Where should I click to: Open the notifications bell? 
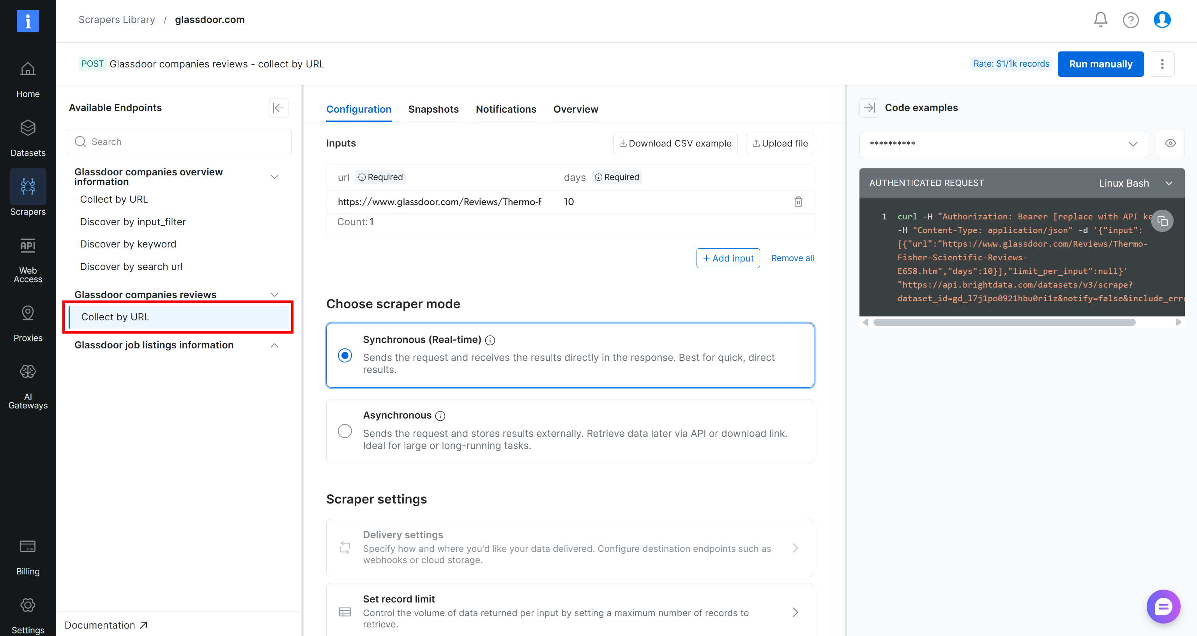click(x=1100, y=19)
